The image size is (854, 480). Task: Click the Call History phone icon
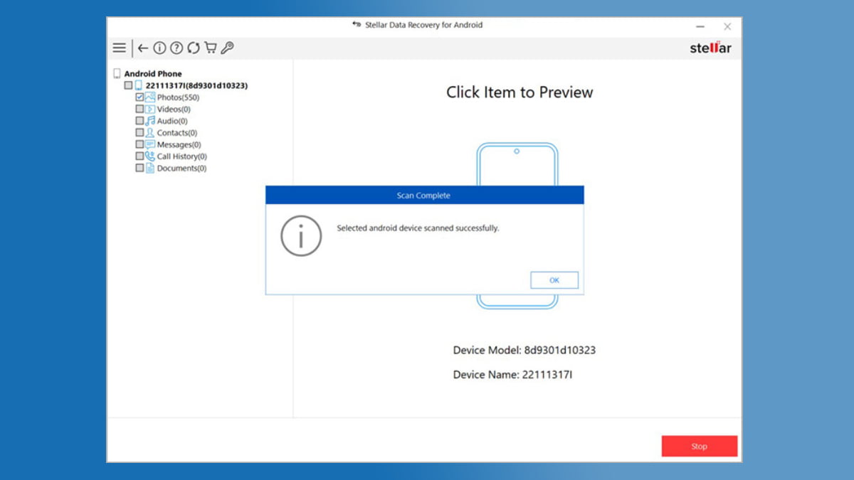click(x=150, y=156)
